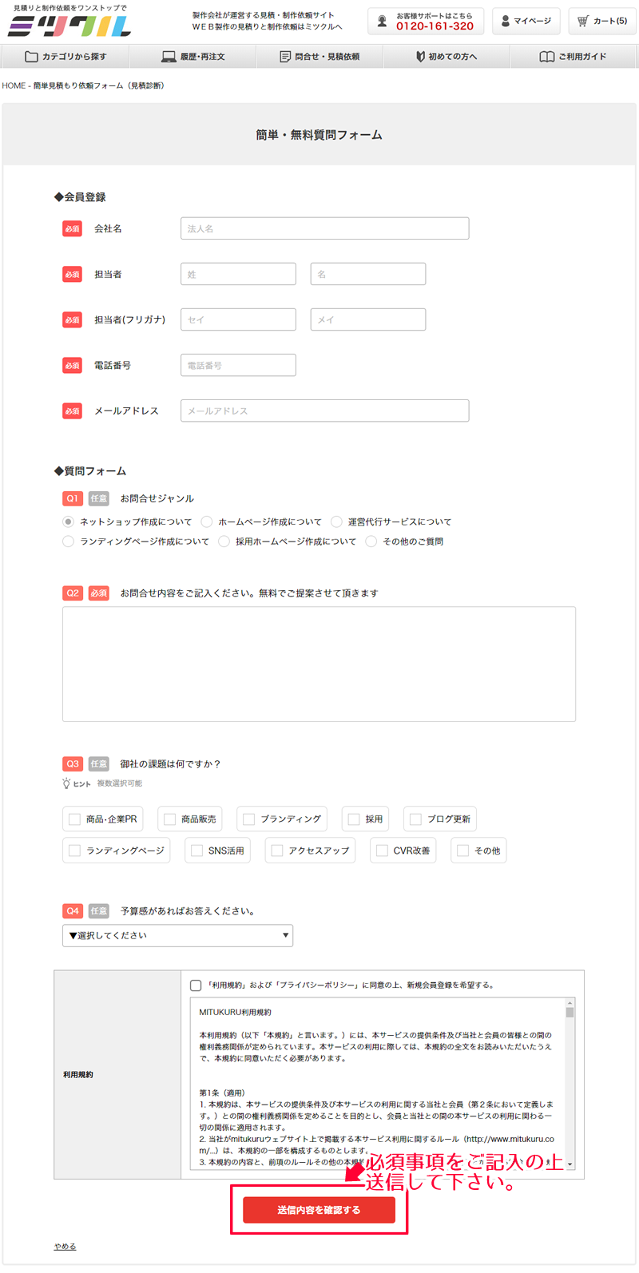
Task: Go to HOME breadcrumb link
Action: point(14,85)
